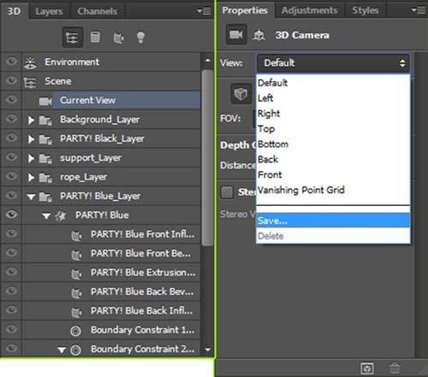Click the 3D panel scroll down arrow
The image size is (428, 377).
tap(208, 350)
